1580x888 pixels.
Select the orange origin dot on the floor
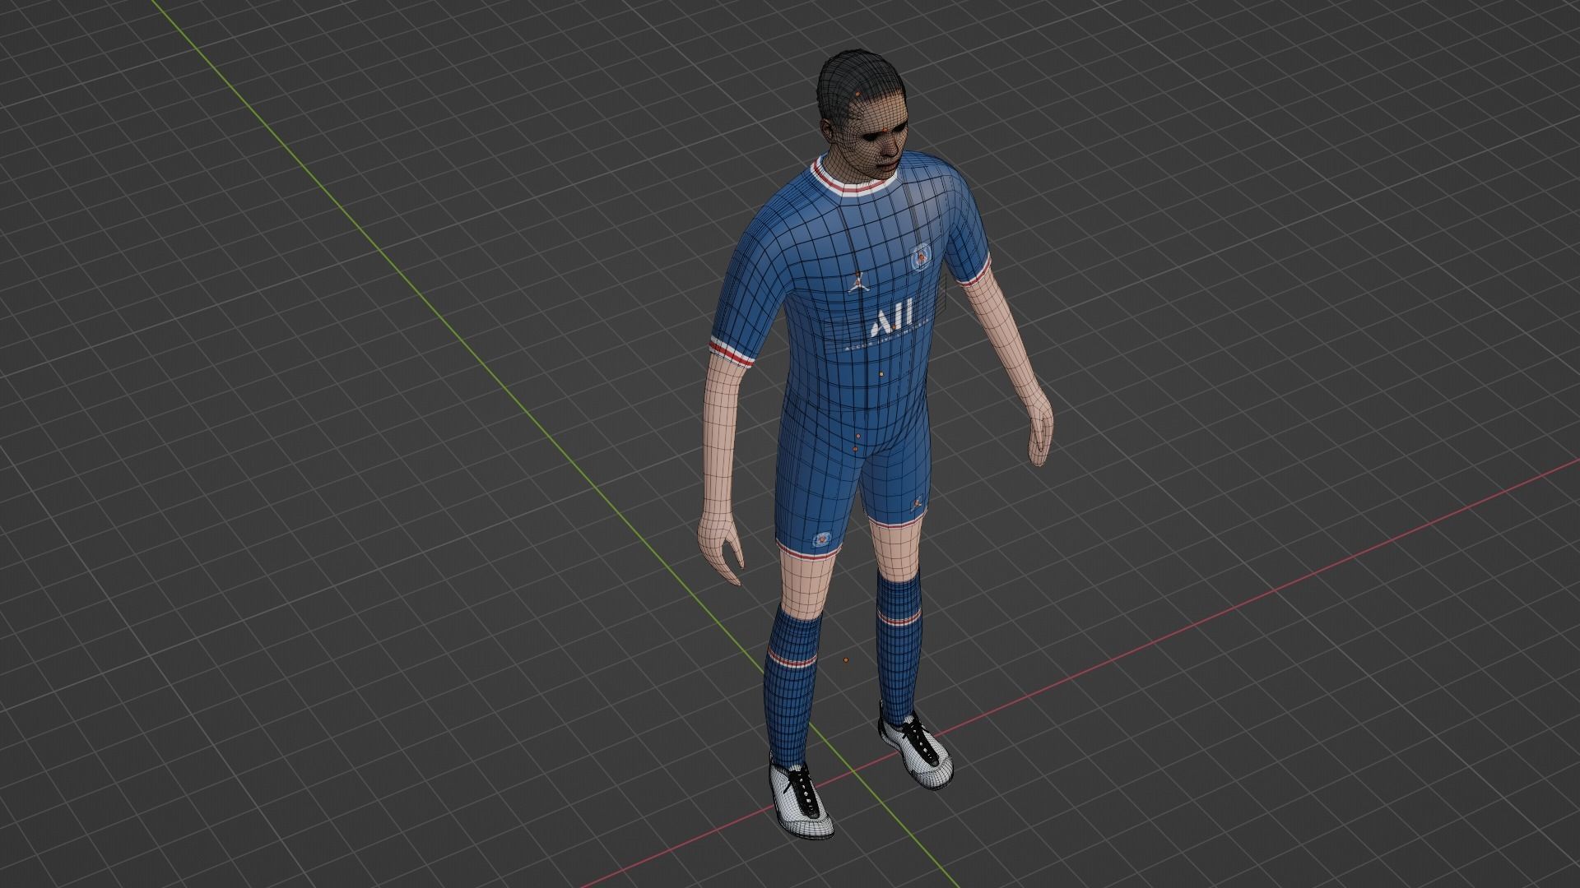pos(845,659)
